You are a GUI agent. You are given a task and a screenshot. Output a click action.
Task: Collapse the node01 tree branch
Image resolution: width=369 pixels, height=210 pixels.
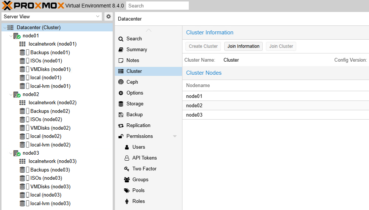point(10,36)
